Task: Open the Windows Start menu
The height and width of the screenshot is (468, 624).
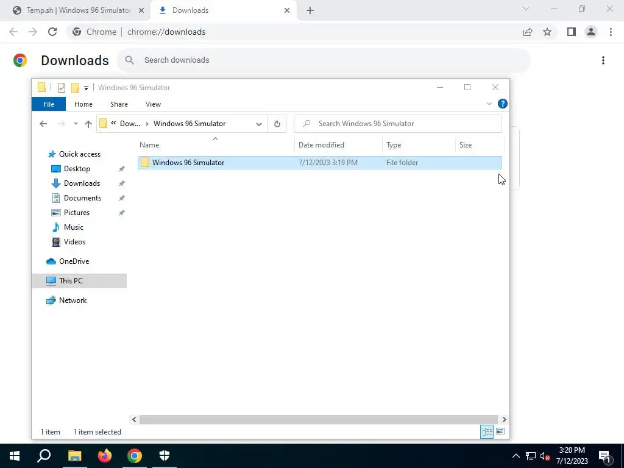Action: (15, 456)
